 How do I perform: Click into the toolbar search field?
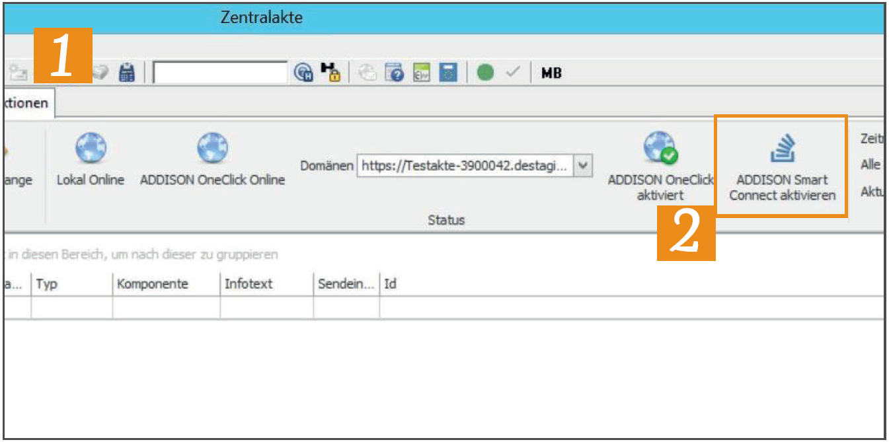(x=221, y=73)
